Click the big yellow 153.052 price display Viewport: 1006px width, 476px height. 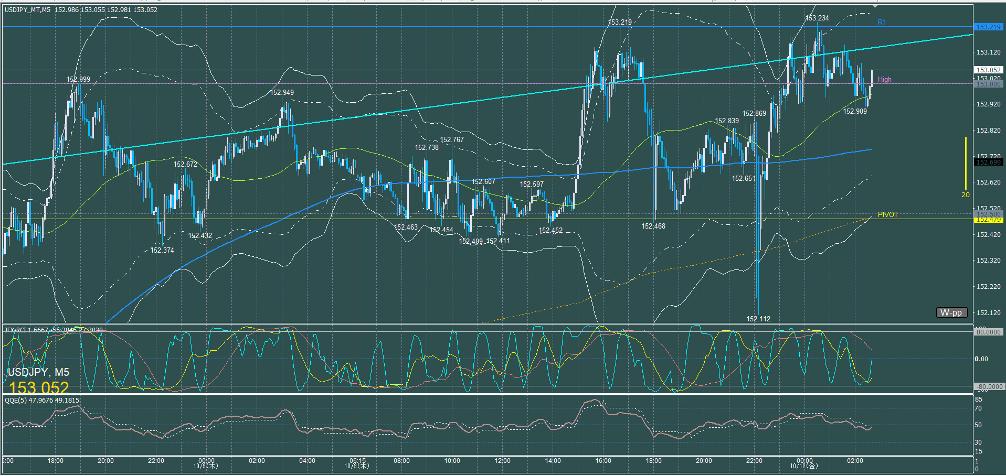coord(39,388)
